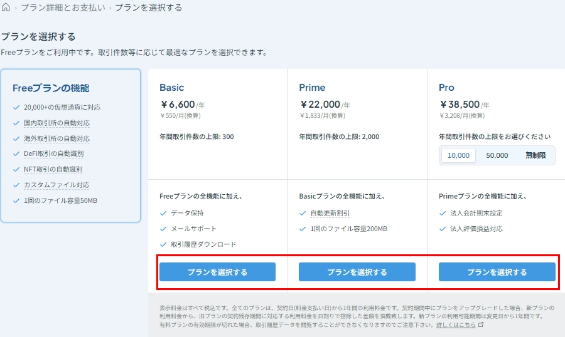Image resolution: width=565 pixels, height=337 pixels.
Task: Click the Basic plan title
Action: pyautogui.click(x=171, y=88)
